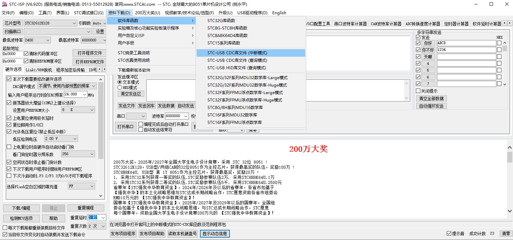Click the 清空全部数据 button
This screenshot has width=513, height=240.
pyautogui.click(x=431, y=98)
